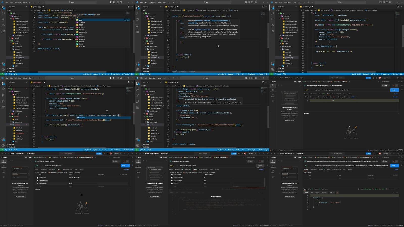Image resolution: width=404 pixels, height=227 pixels.
Task: Open History in Postman showing 'Not found!' response
Action: [273, 171]
